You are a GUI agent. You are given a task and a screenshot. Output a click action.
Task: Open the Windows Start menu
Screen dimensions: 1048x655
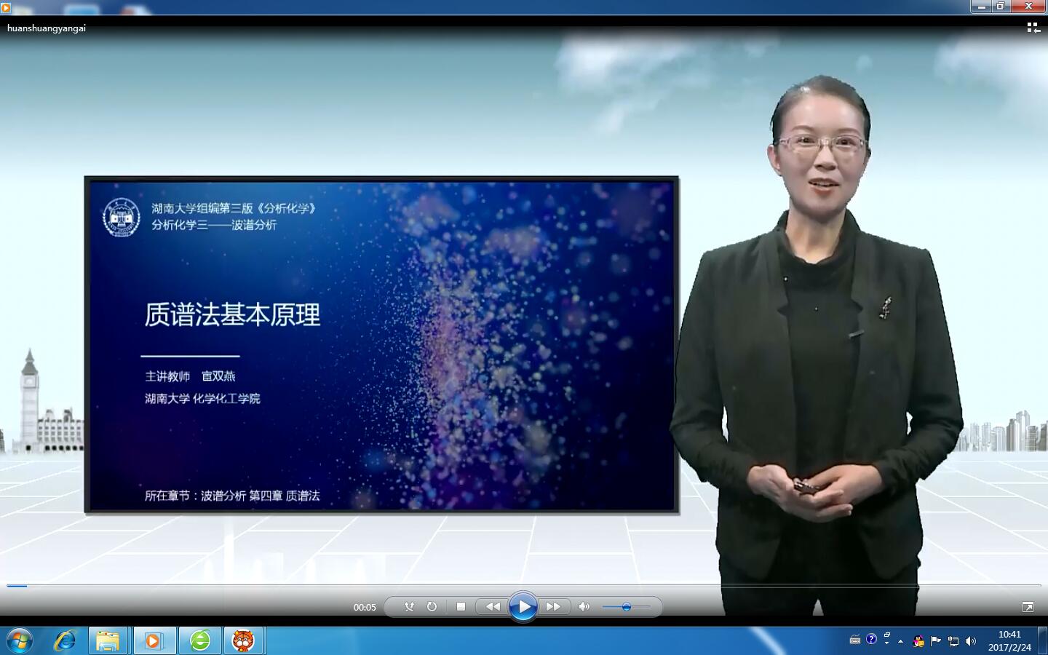click(20, 640)
